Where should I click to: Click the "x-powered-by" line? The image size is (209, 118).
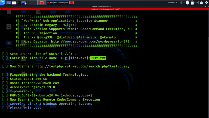[18, 91]
